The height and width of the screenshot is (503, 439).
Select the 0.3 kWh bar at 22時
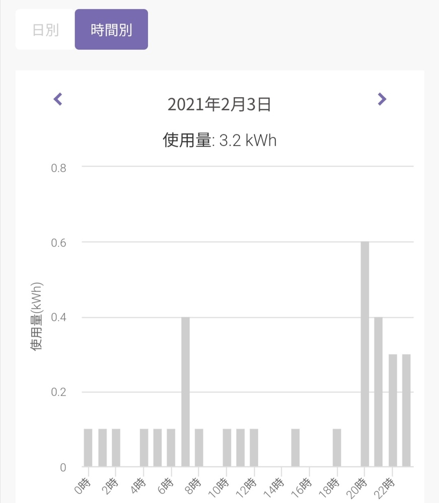click(393, 410)
